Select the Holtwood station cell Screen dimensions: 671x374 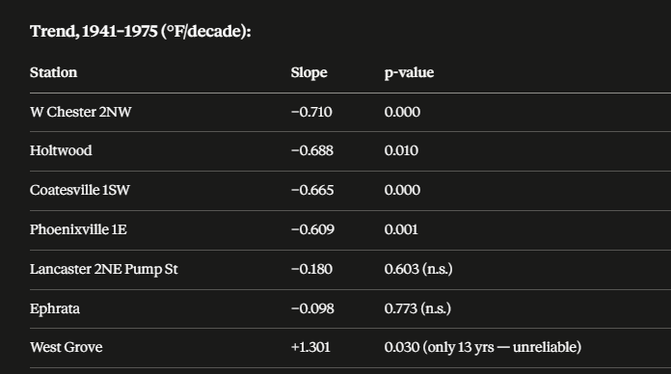pyautogui.click(x=61, y=150)
